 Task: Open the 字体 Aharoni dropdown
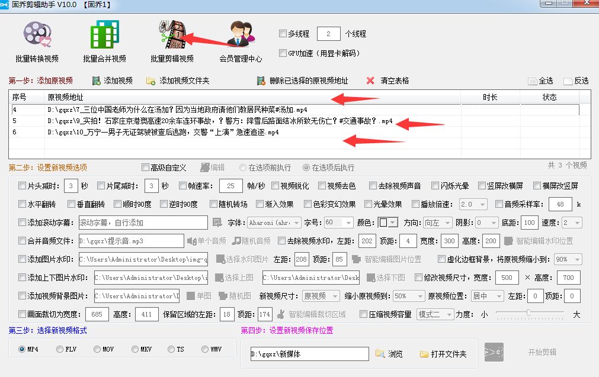[x=274, y=223]
